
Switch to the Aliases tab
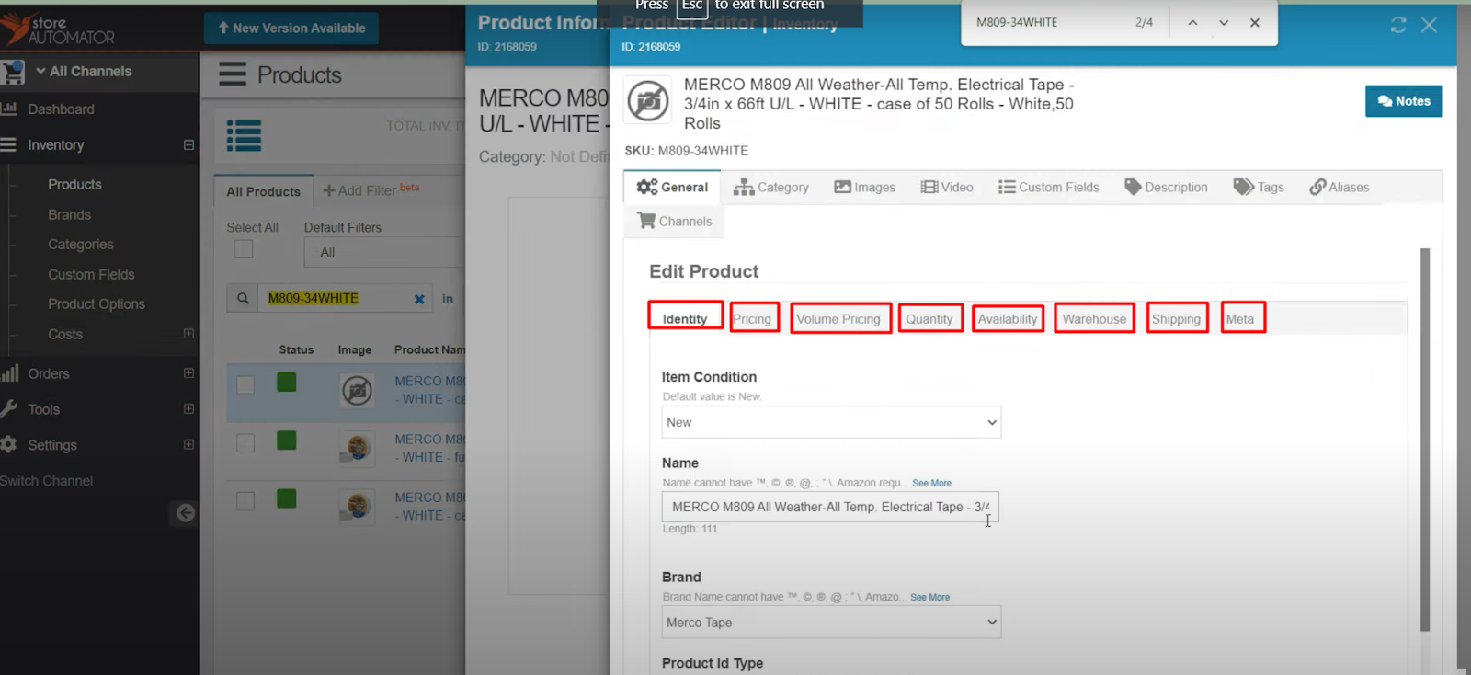(1340, 188)
